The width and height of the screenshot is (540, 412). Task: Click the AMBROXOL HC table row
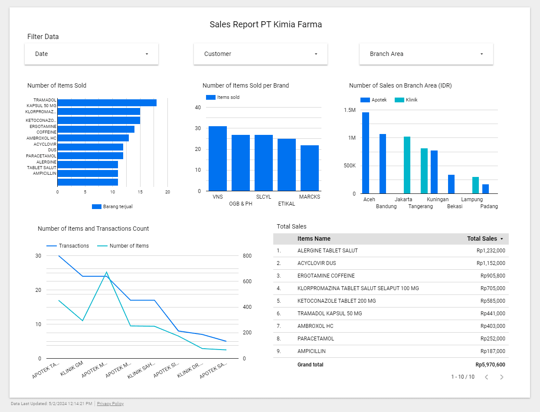pyautogui.click(x=391, y=326)
